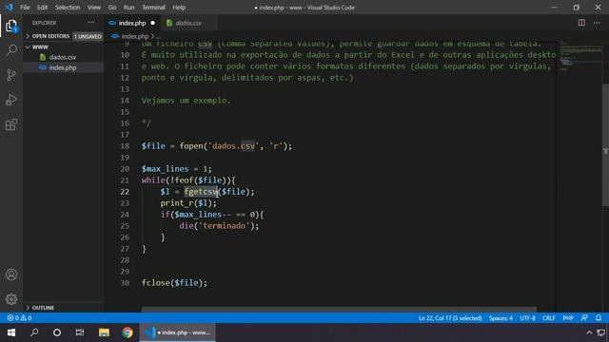The image size is (609, 342).
Task: Open Windows taskbar search
Action: pyautogui.click(x=34, y=332)
